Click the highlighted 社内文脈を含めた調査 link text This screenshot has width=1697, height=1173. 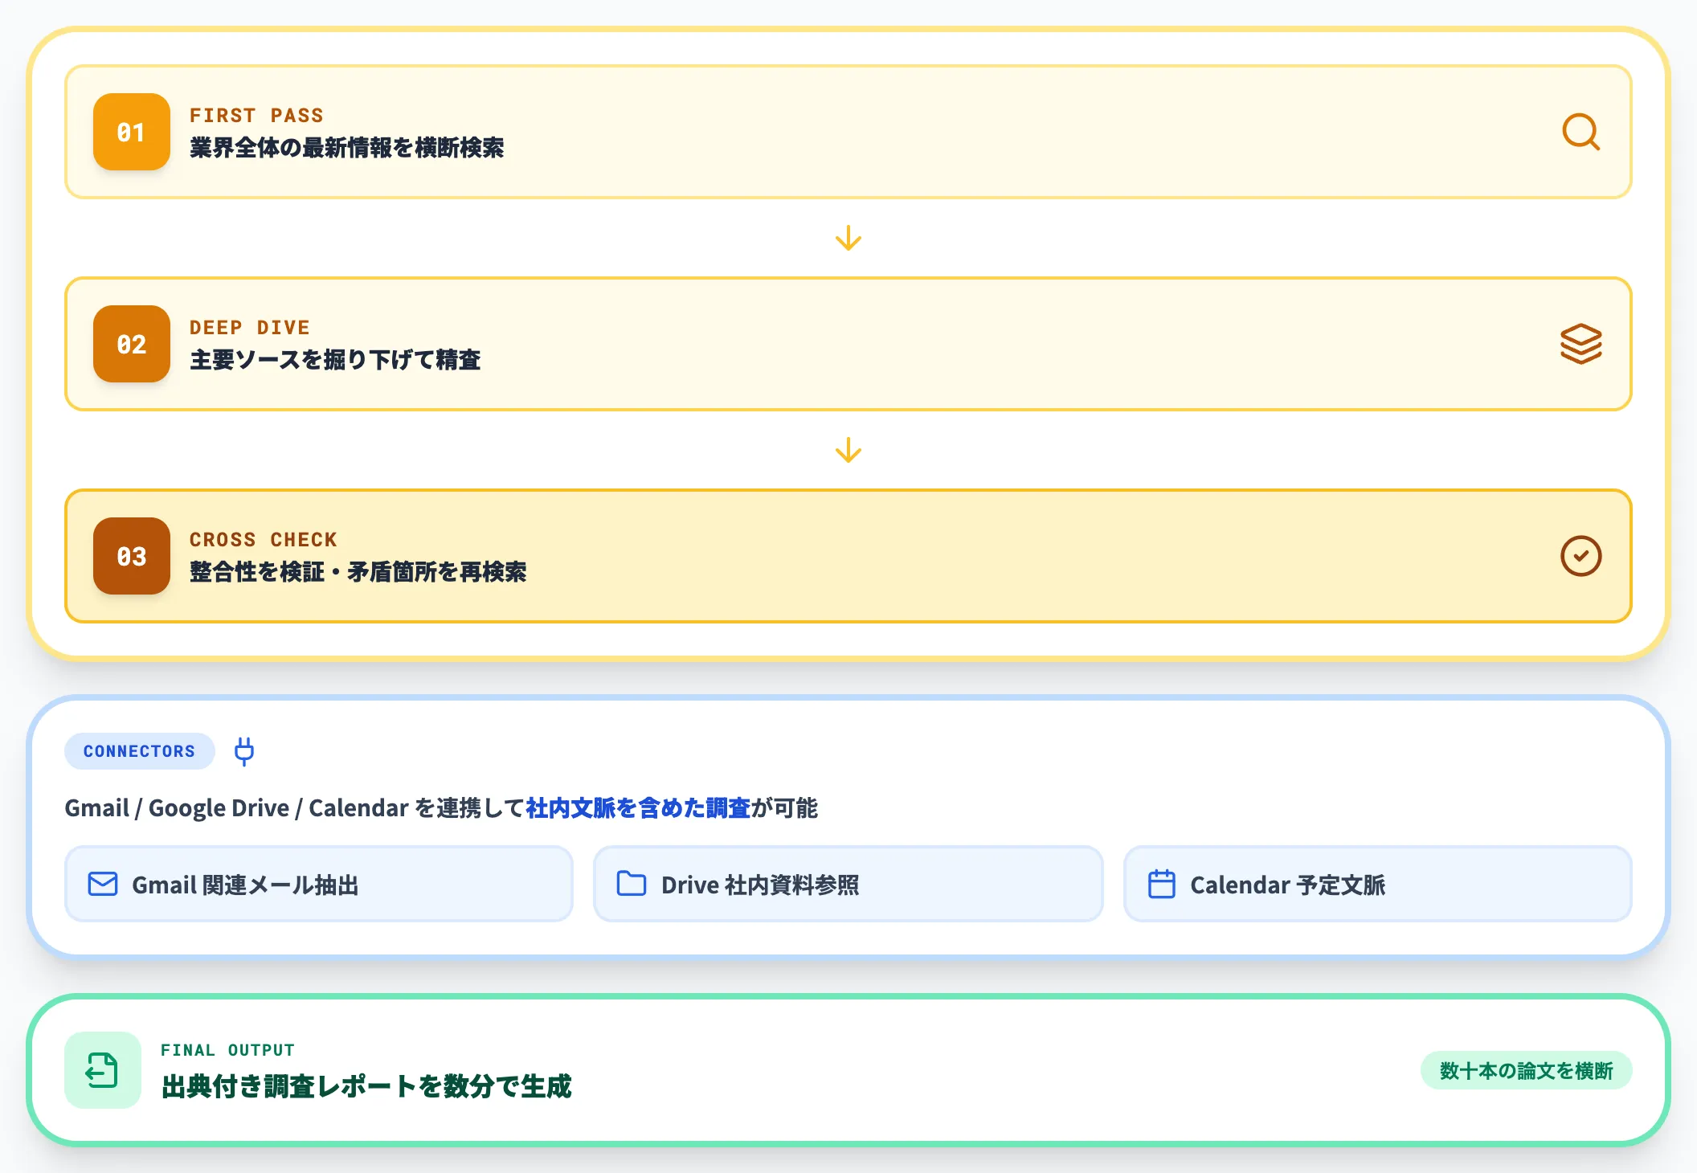[638, 807]
